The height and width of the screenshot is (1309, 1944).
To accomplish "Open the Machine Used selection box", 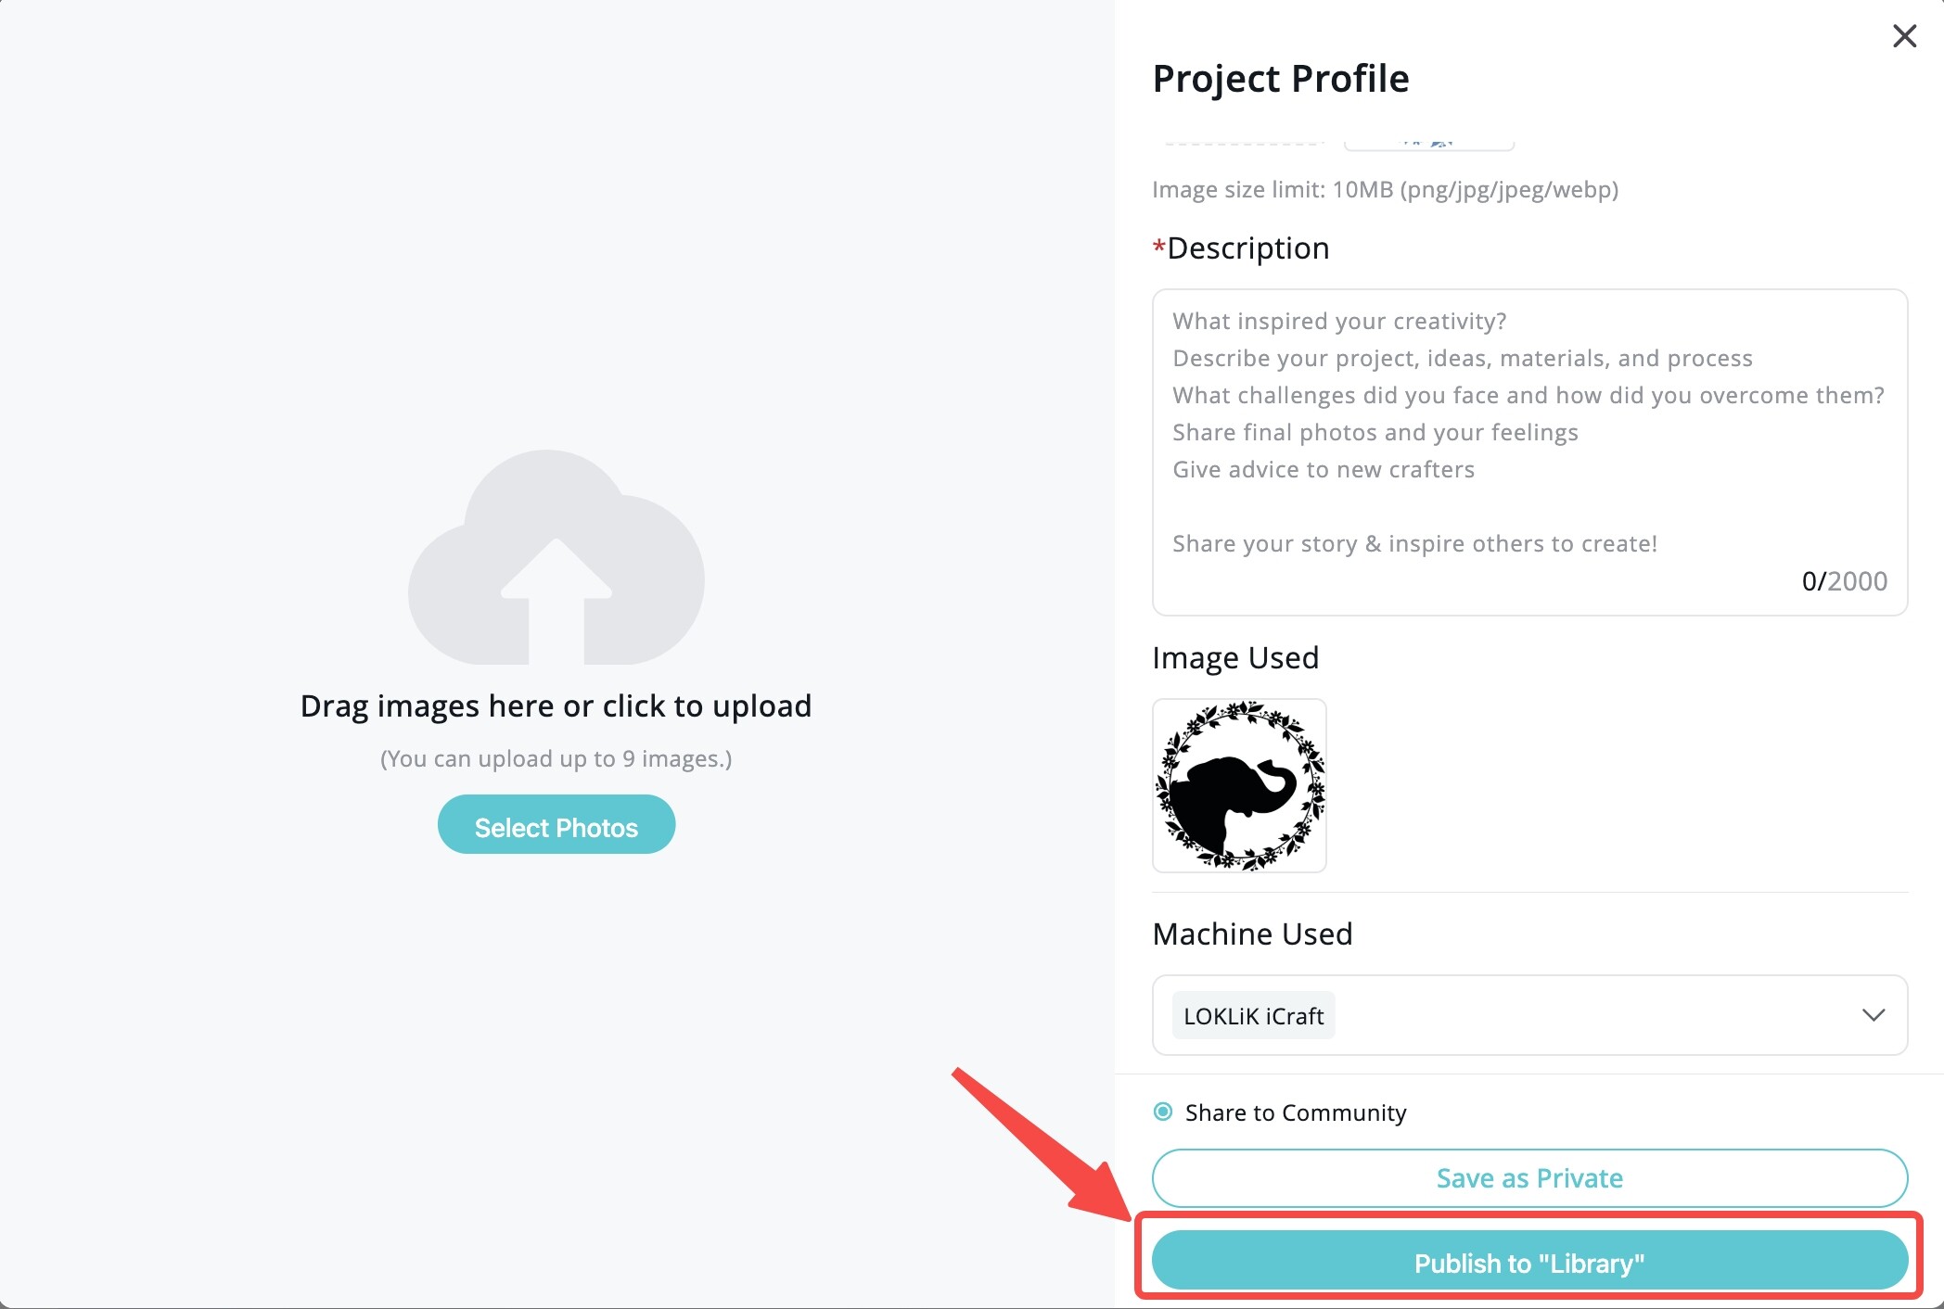I will (1529, 1015).
